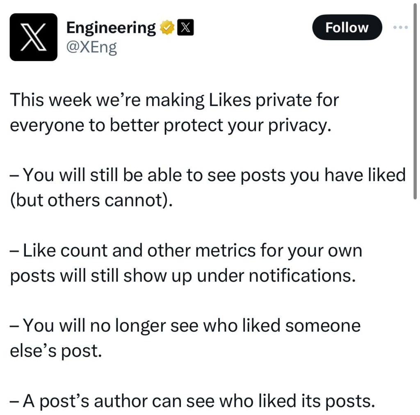The height and width of the screenshot is (415, 420).
Task: Click the line 'everyone to better protect your privacy.'
Action: [x=171, y=126]
